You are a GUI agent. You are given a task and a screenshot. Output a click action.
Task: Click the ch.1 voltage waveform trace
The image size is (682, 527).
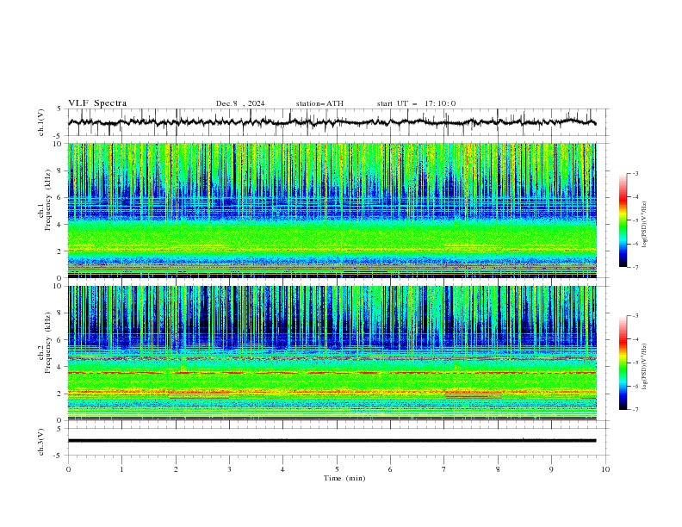[332, 122]
